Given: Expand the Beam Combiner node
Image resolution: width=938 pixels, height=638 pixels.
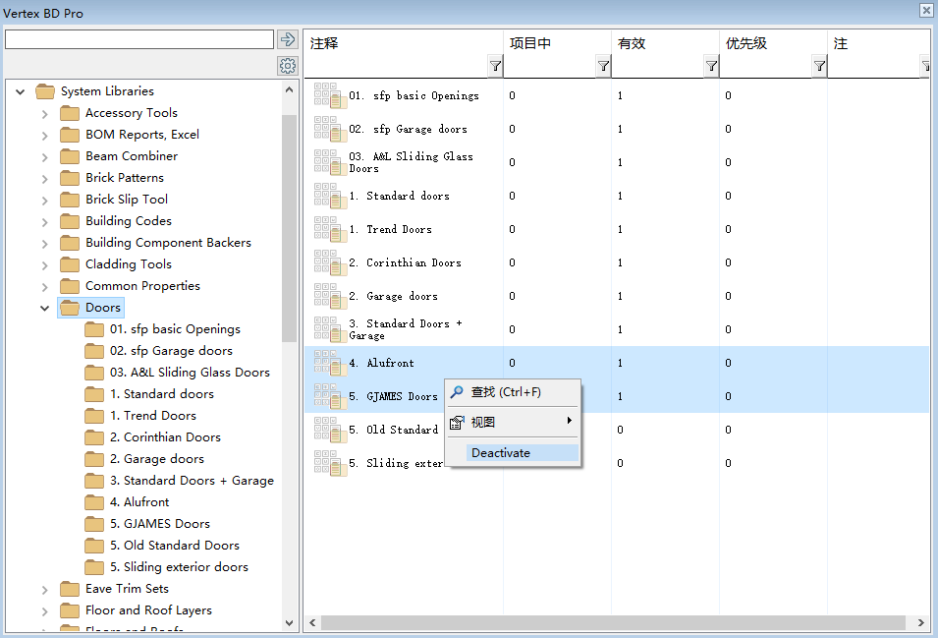Looking at the screenshot, I should pyautogui.click(x=45, y=157).
